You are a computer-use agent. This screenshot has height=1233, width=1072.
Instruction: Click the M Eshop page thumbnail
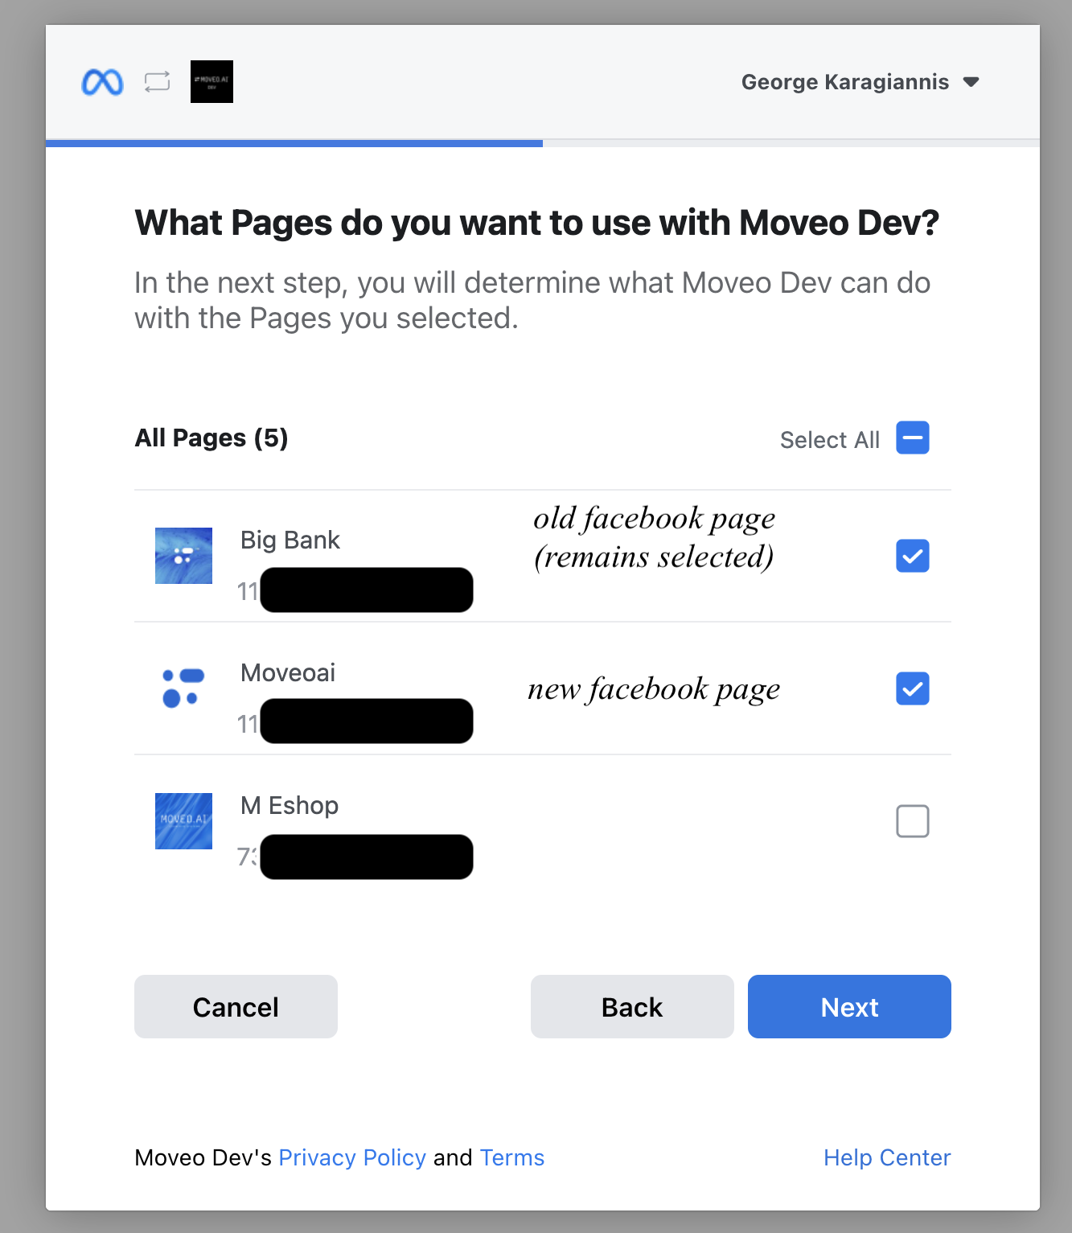pyautogui.click(x=183, y=821)
